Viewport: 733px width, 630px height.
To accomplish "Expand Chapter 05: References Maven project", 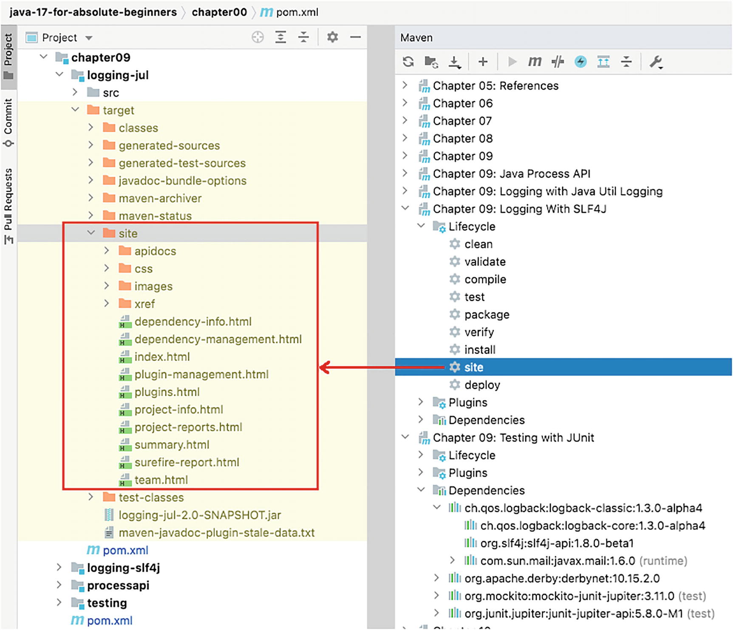I will click(x=405, y=85).
